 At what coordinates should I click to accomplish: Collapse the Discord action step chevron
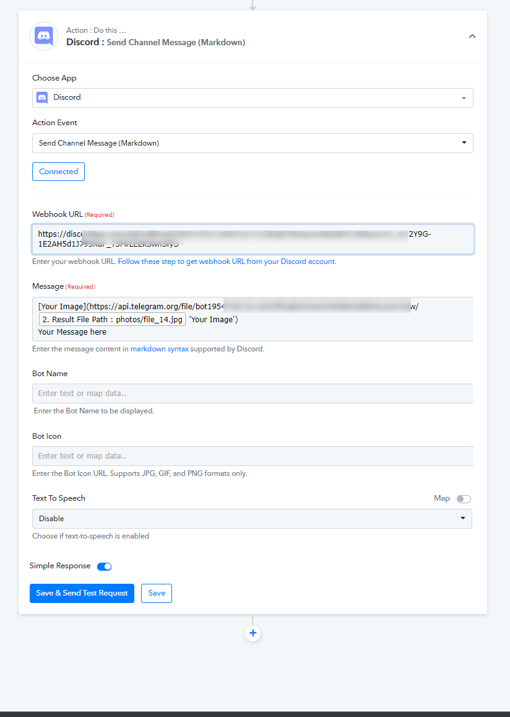(472, 36)
